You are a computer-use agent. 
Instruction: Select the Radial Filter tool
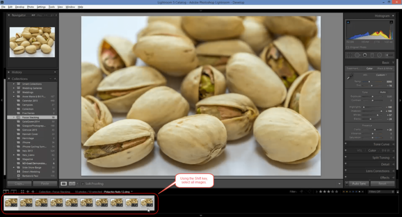[380, 55]
